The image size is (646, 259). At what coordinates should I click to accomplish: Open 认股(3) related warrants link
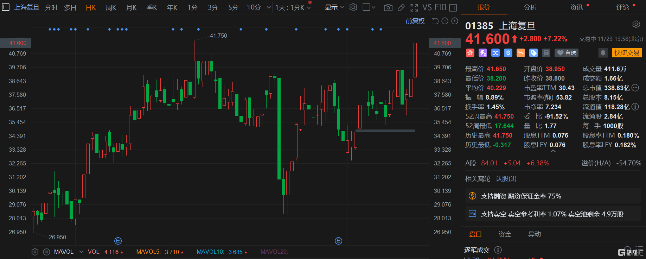click(x=506, y=179)
